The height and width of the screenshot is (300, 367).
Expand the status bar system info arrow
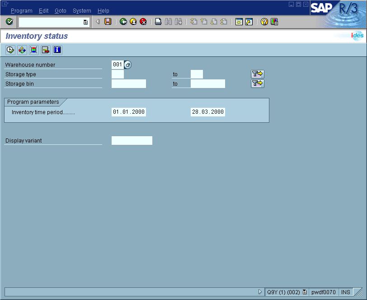(x=260, y=292)
